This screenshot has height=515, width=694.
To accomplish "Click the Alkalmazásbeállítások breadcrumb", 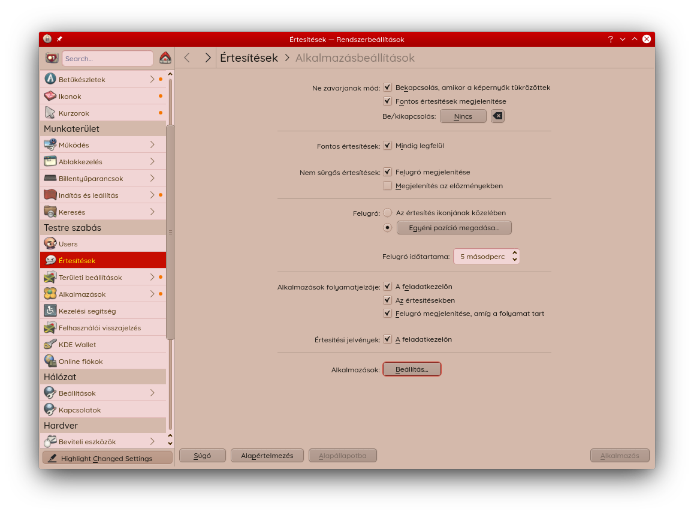I will click(x=355, y=58).
